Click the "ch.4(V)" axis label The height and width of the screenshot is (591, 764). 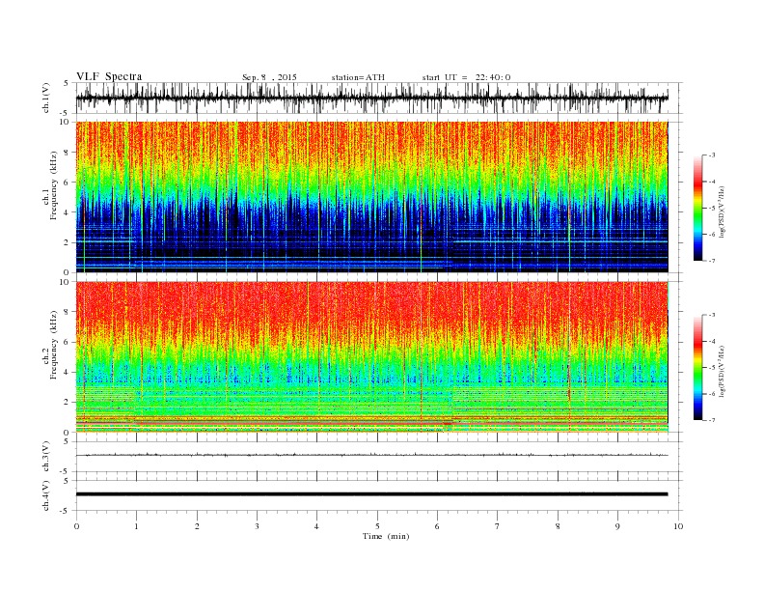(x=46, y=495)
